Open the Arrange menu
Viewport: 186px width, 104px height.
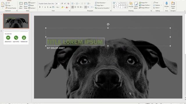[x=131, y=5]
